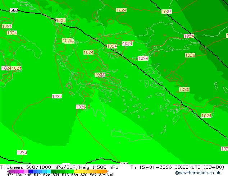Click the purple left arrow end of legend

(x=8, y=171)
